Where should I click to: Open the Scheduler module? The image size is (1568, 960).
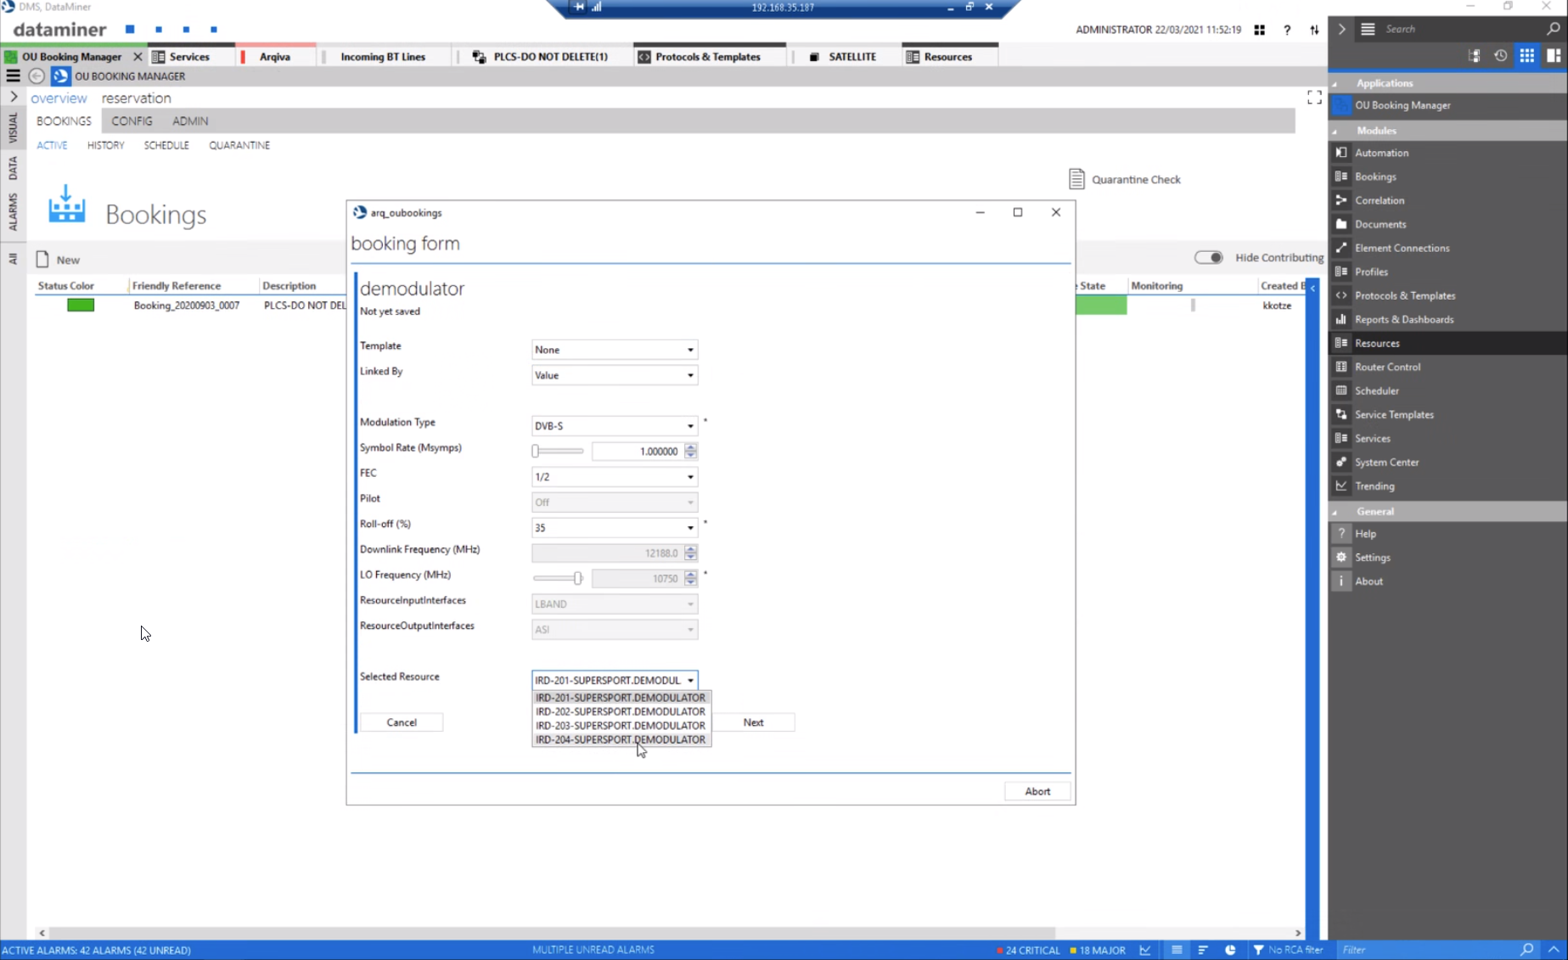point(1376,390)
